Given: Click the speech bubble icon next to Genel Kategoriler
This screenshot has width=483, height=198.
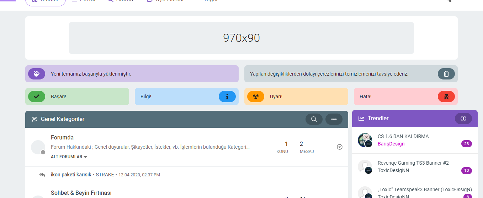Looking at the screenshot, I should click(34, 119).
